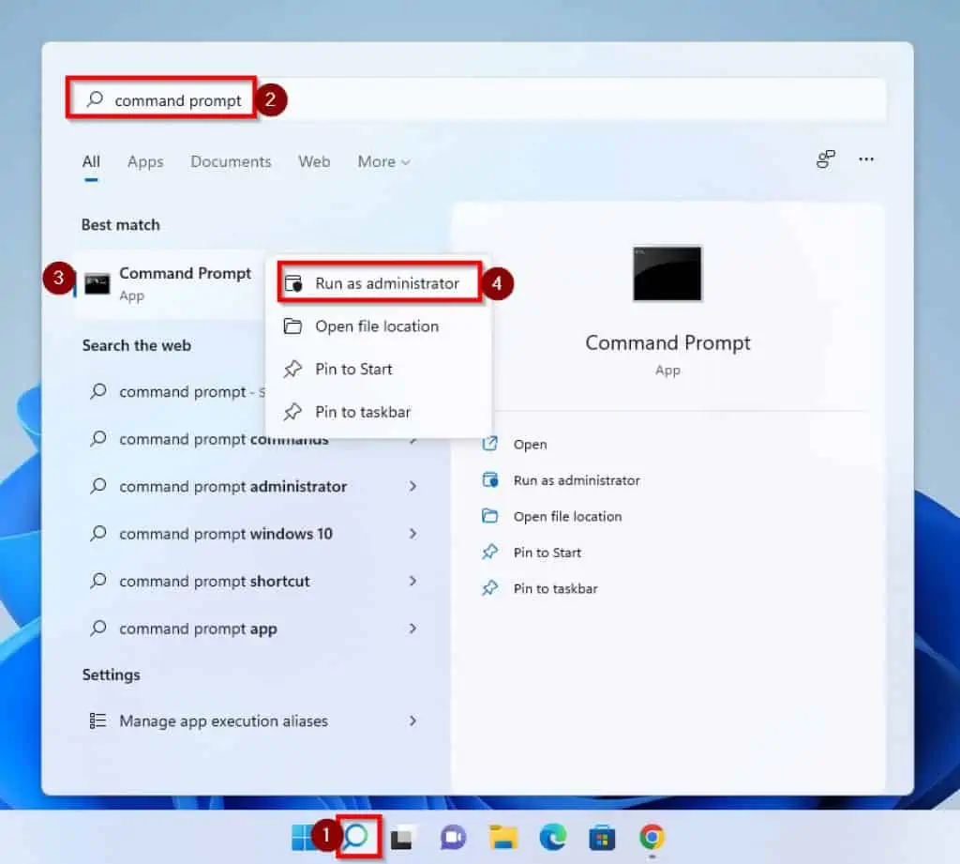Open File Explorer from the taskbar

(503, 837)
